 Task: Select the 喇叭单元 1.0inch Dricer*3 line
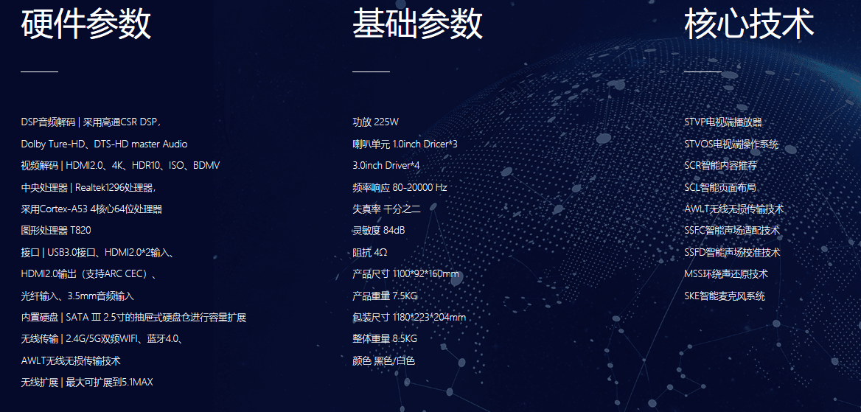click(405, 144)
